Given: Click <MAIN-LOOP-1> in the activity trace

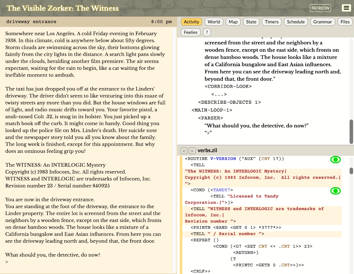Looking at the screenshot, I should pyautogui.click(x=212, y=110).
